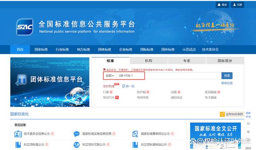Screen dimensions: 256x150
Task: Click the next-slide arrow on the banner carousel
Action: pos(83,83)
